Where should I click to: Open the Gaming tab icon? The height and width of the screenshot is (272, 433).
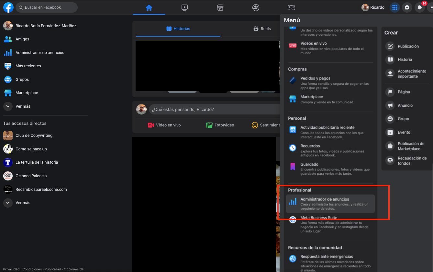pos(291,8)
